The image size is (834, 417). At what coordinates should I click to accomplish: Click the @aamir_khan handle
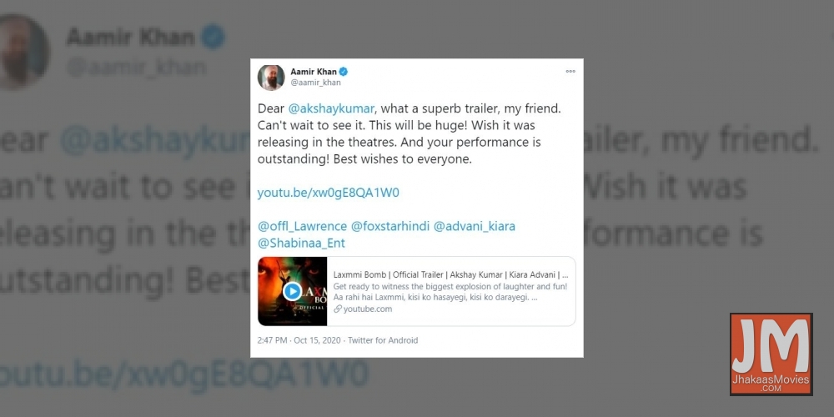click(315, 83)
